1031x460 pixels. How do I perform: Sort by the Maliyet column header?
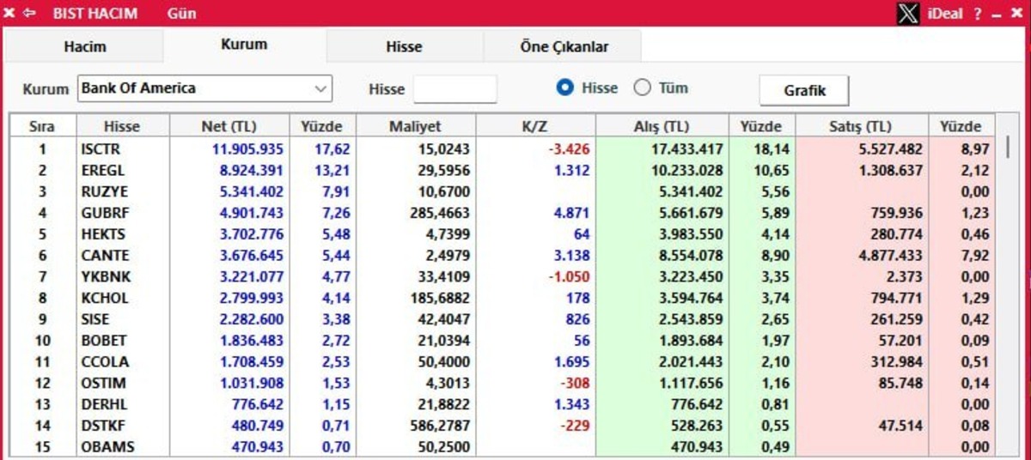415,126
